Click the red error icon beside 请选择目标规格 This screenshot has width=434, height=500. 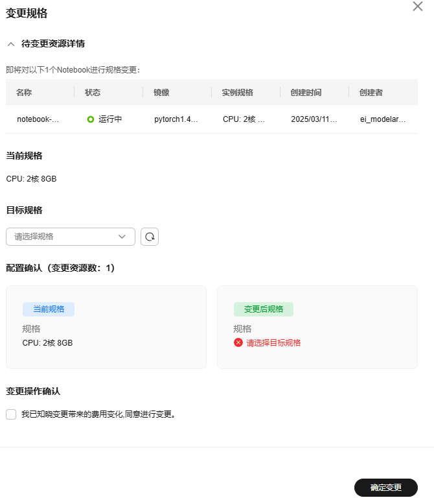238,343
